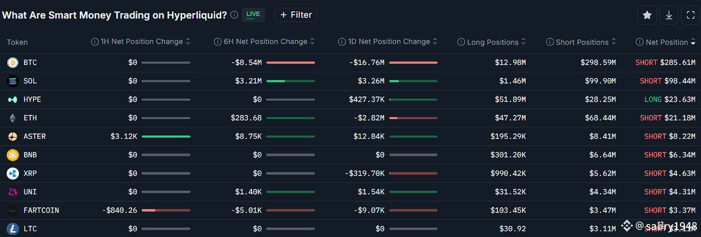Toggle the LIVE indicator

[253, 14]
